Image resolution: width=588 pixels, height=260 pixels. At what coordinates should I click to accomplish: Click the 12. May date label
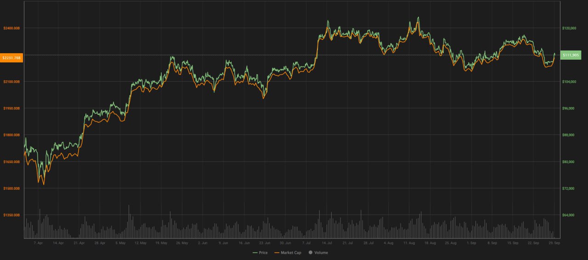141,243
